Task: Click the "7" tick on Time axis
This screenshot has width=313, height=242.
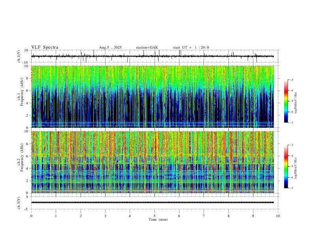Action: [204, 216]
